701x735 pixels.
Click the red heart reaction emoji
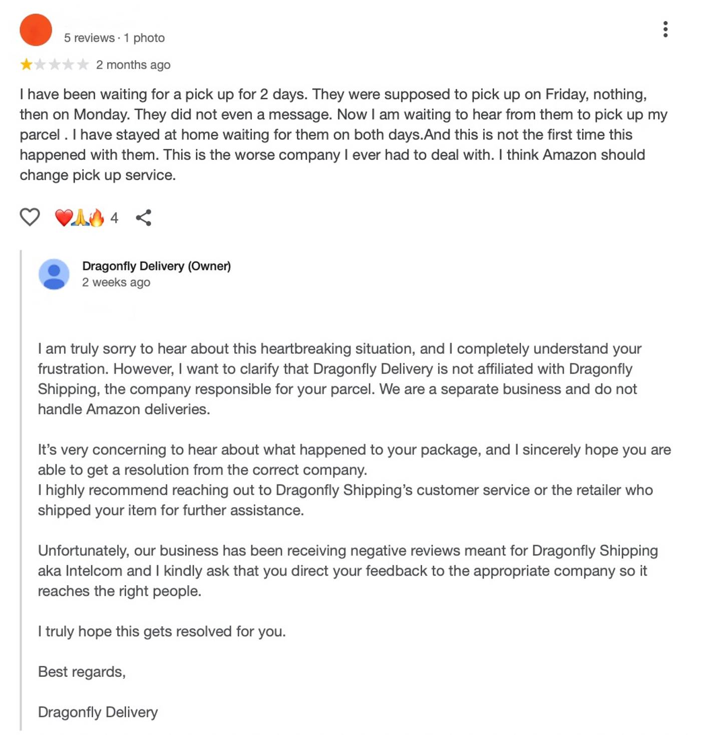point(64,217)
